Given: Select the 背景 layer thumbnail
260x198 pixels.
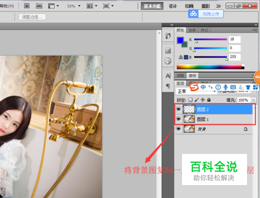Looking at the screenshot, I should tap(189, 129).
